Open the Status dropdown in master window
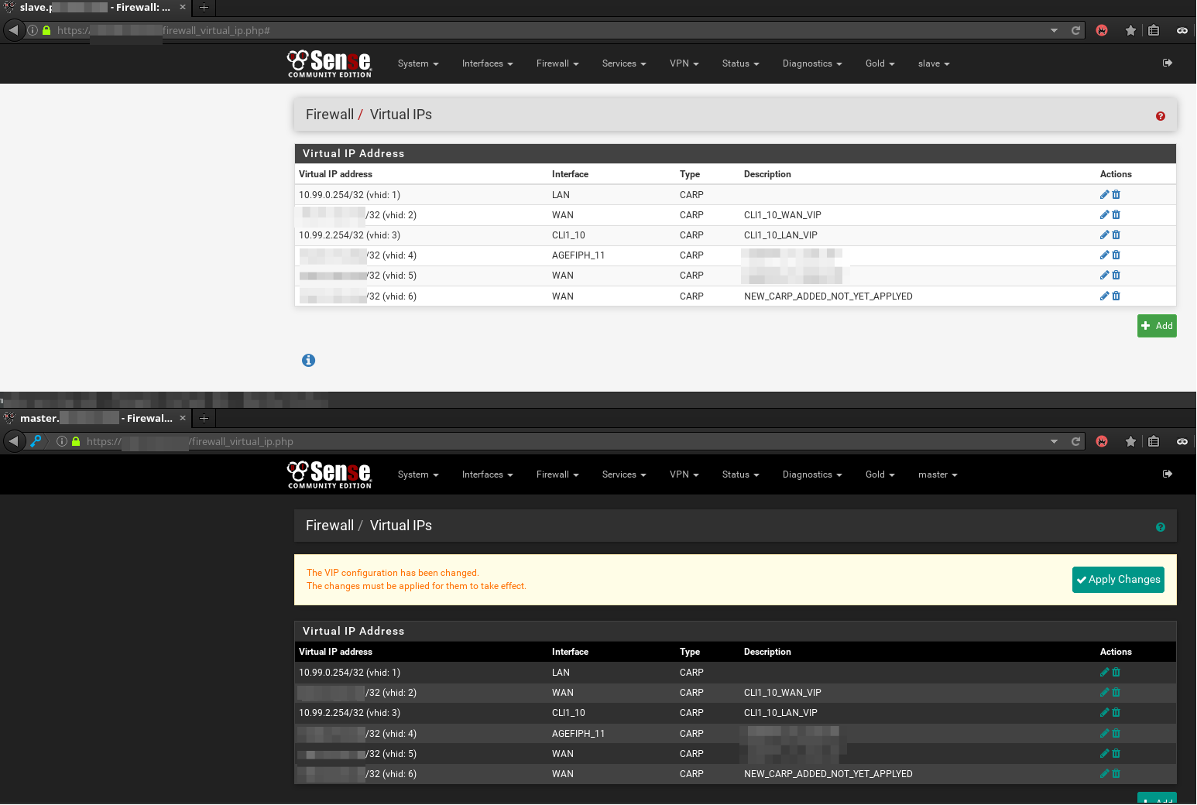 click(739, 474)
